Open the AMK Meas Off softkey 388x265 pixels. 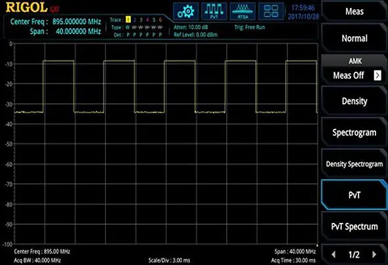pos(354,70)
